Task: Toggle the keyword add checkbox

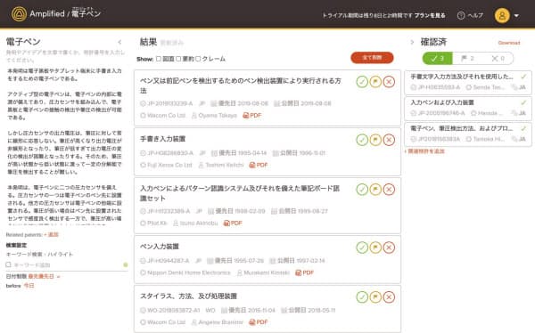Action: 9,264
